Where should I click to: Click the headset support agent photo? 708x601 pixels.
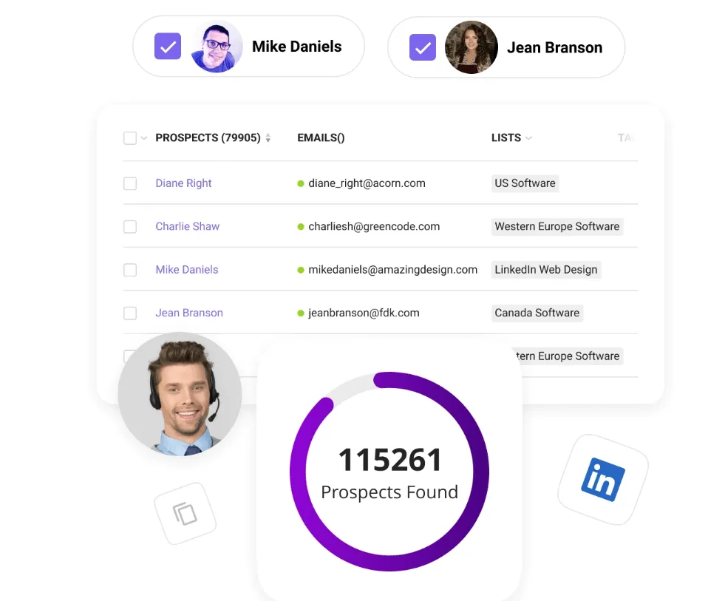tap(180, 394)
